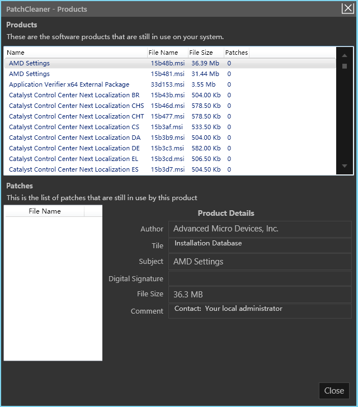Image resolution: width=358 pixels, height=407 pixels.
Task: Click the empty Digital Signature field
Action: 260,278
